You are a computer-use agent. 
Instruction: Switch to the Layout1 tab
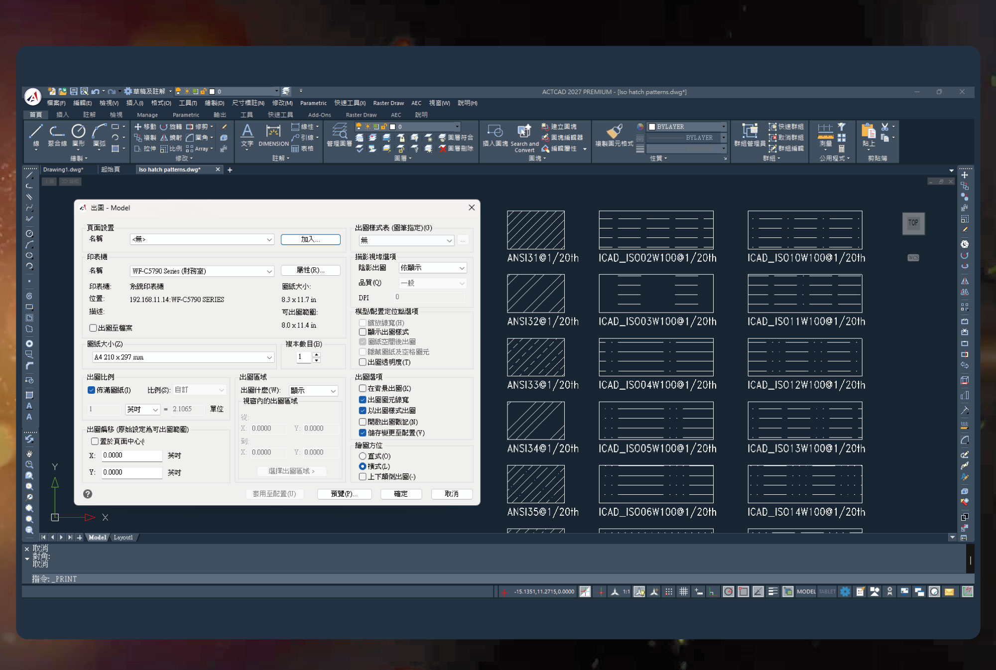(123, 538)
